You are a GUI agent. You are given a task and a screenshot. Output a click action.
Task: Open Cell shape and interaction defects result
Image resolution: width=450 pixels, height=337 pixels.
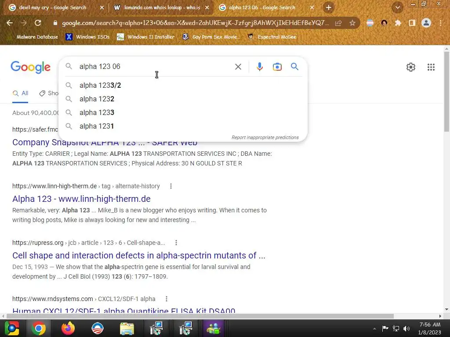pyautogui.click(x=138, y=255)
